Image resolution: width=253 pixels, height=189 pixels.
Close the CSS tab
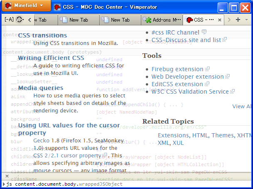(220, 20)
